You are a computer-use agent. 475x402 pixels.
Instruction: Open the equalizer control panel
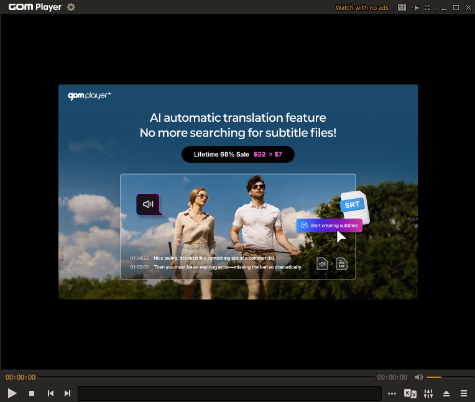[x=428, y=393]
